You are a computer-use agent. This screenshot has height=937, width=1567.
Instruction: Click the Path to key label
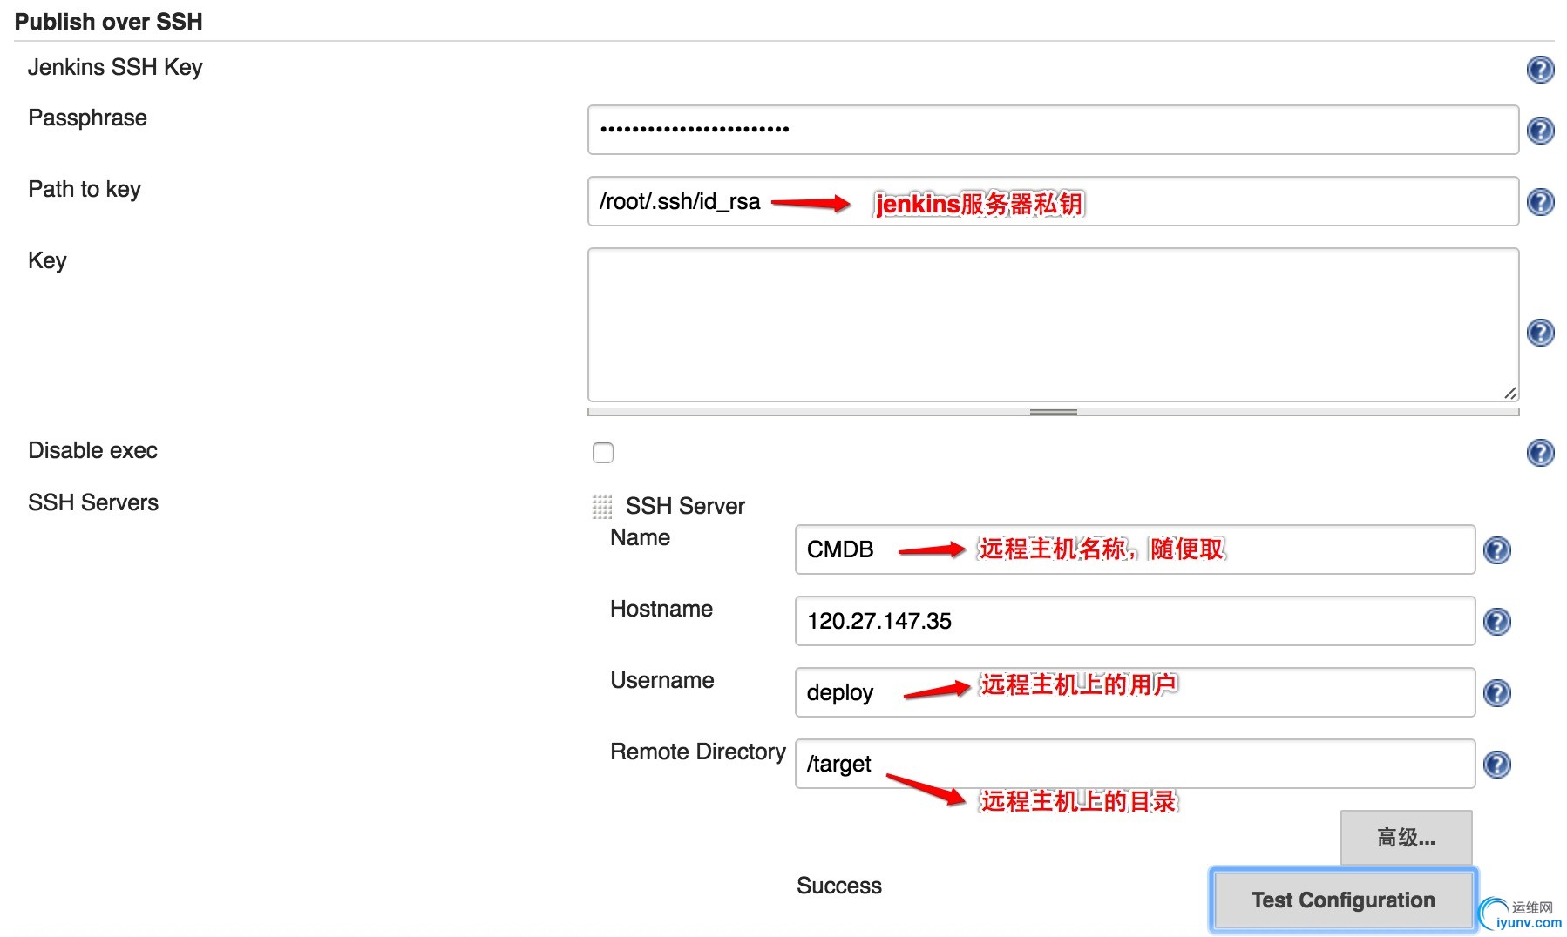85,190
